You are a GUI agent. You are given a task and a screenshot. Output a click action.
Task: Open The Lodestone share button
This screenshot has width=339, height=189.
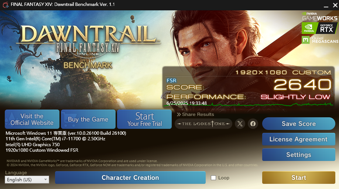(203, 124)
